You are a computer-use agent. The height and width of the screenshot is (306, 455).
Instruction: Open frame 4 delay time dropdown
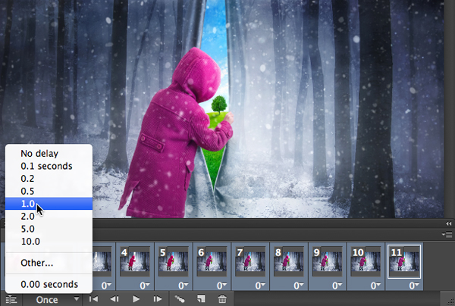[x=145, y=286]
